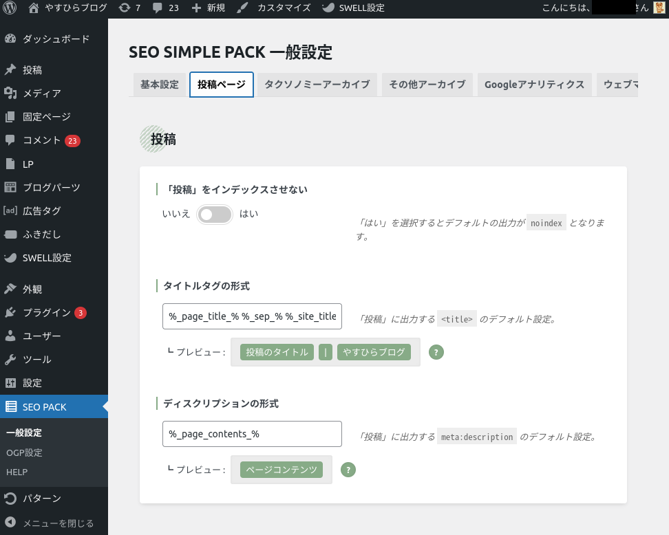Viewport: 669px width, 535px height.
Task: Switch to the タクソノミーアーカイブ tab
Action: [x=317, y=85]
